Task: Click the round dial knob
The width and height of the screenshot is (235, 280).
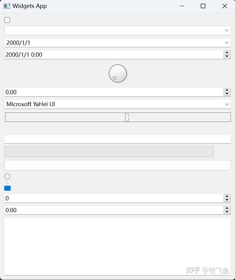Action: [118, 74]
